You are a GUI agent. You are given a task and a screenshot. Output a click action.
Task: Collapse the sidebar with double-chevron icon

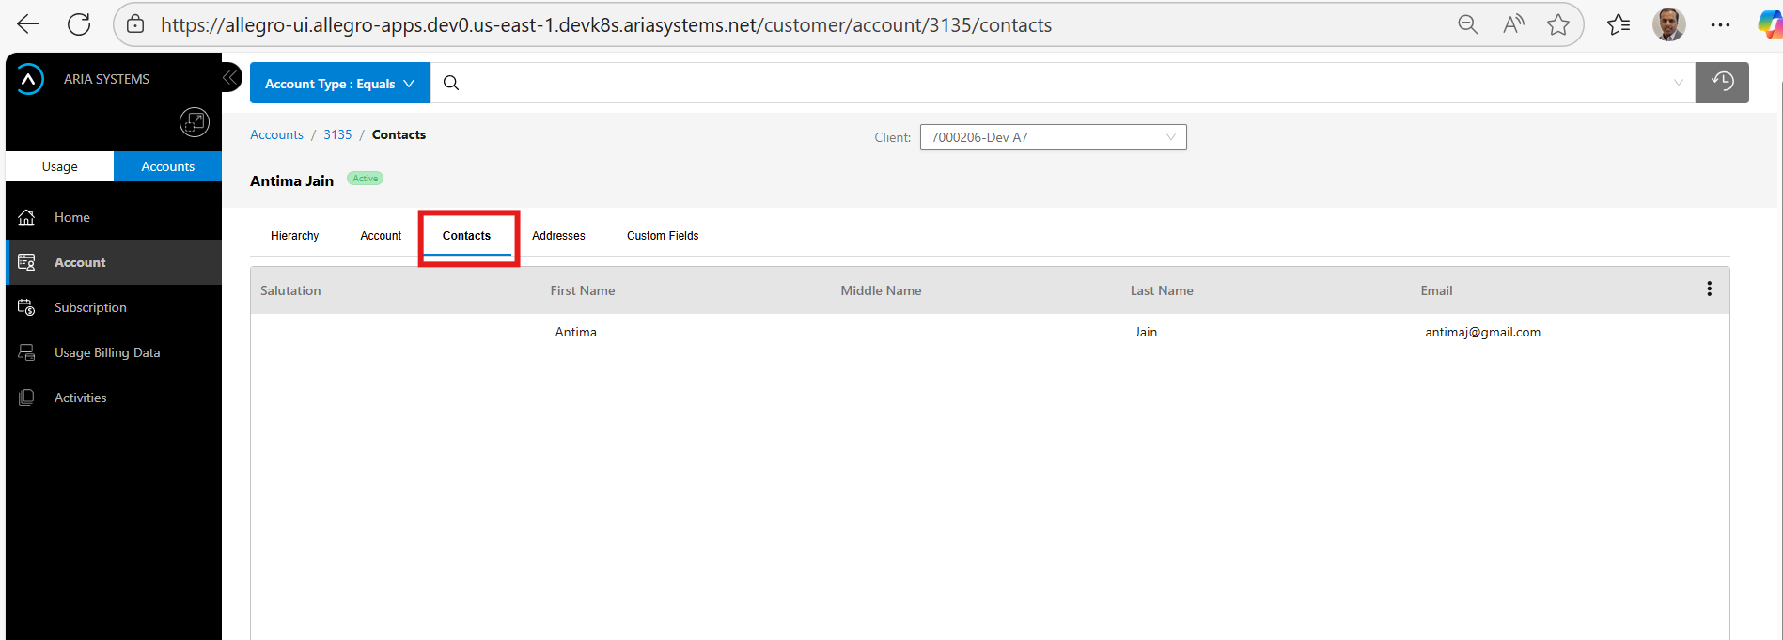click(x=229, y=78)
